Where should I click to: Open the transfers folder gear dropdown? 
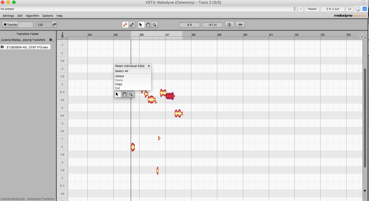tap(51, 40)
